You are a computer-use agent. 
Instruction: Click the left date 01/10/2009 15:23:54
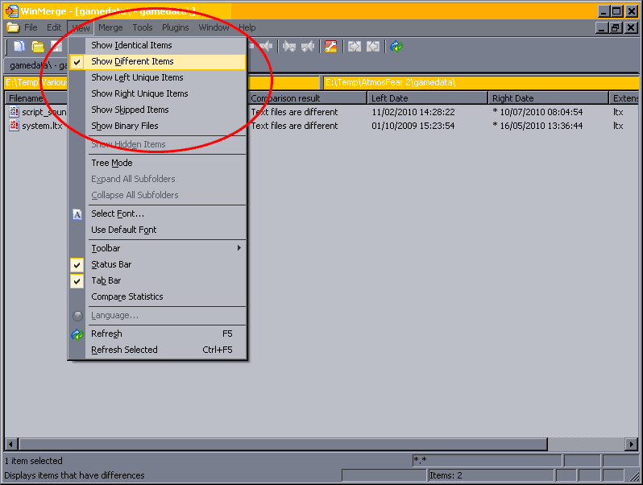413,126
